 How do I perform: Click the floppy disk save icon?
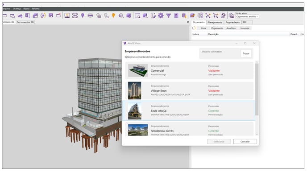click(x=51, y=16)
